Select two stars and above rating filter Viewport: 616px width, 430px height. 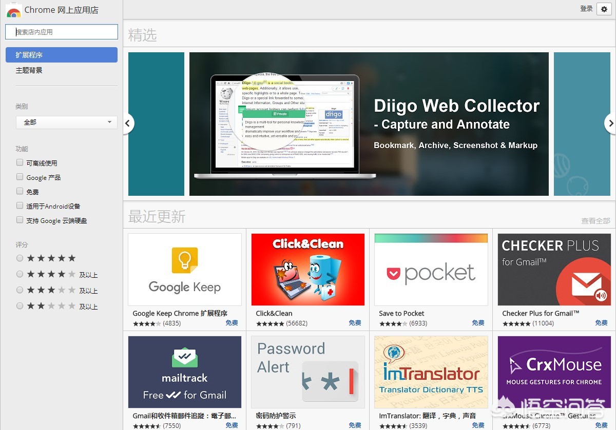pyautogui.click(x=20, y=306)
